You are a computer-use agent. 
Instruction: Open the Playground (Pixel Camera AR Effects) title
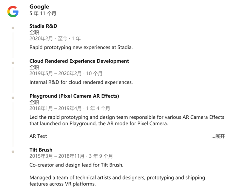[74, 96]
